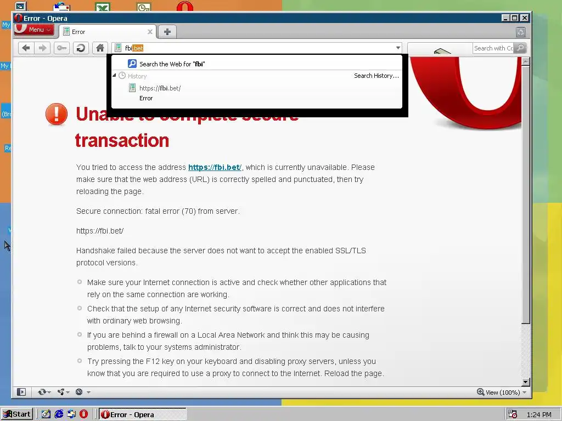
Task: Click into the fbi.bet address field
Action: coord(258,48)
